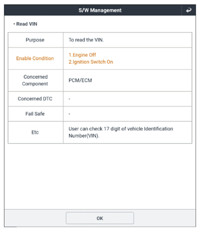Image resolution: width=200 pixels, height=231 pixels.
Task: Click the Concerned Component label
Action: click(35, 80)
